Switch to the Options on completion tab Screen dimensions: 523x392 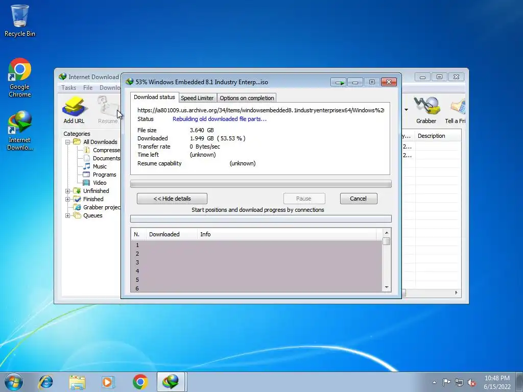(x=247, y=98)
